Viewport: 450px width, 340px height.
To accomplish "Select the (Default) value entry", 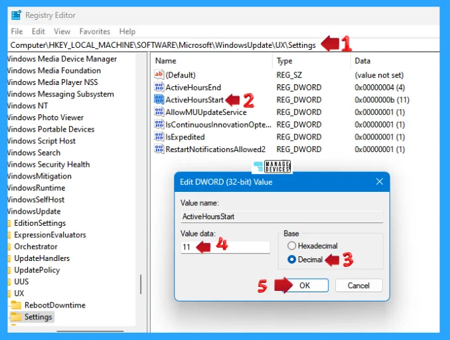I will [181, 75].
